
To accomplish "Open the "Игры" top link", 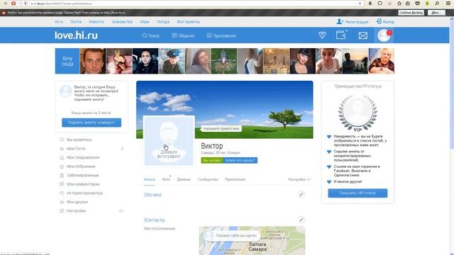I will tap(145, 22).
